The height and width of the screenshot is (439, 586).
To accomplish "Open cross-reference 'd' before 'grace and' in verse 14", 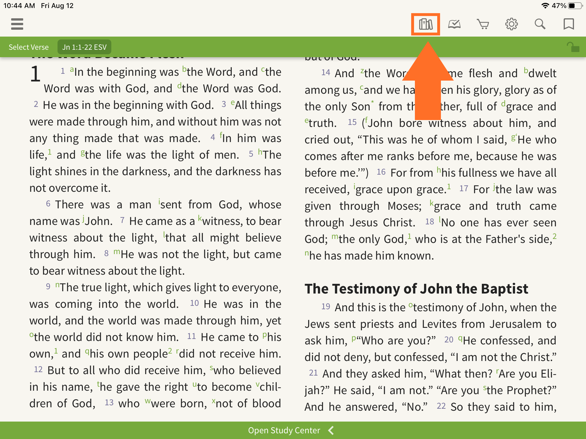I will tap(504, 104).
